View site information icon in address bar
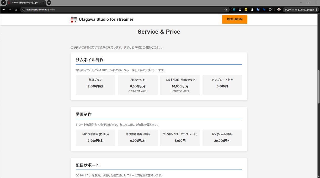 coord(23,10)
